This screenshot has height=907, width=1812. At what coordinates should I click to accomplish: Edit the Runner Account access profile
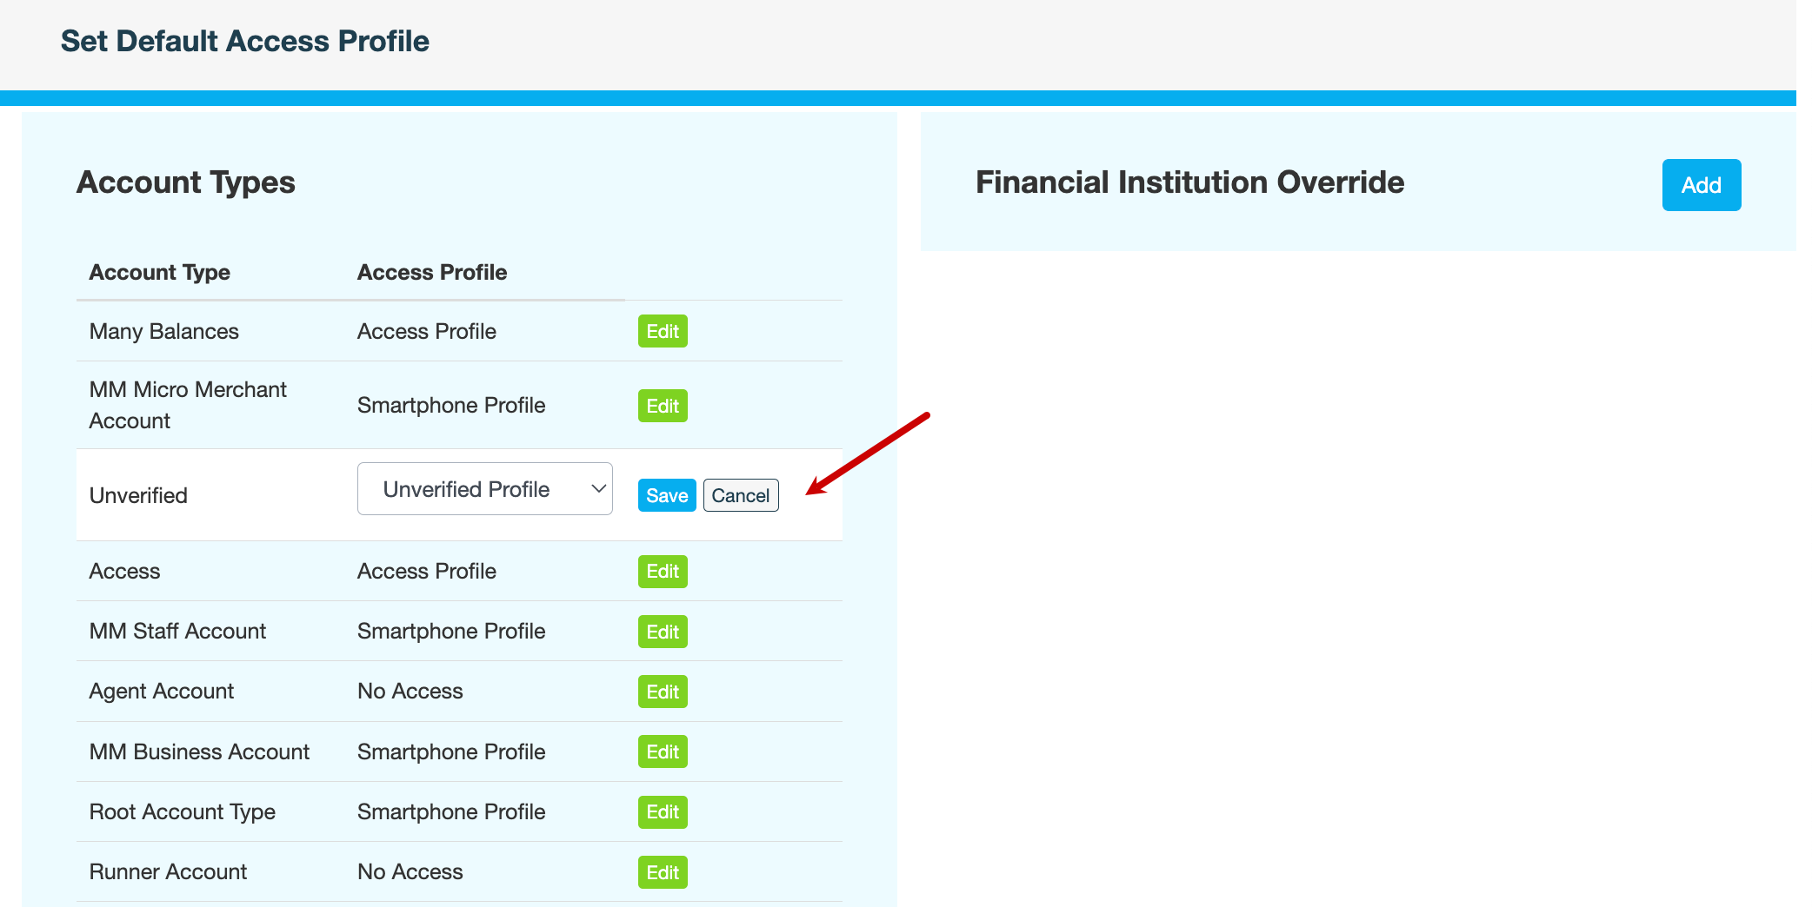(663, 872)
